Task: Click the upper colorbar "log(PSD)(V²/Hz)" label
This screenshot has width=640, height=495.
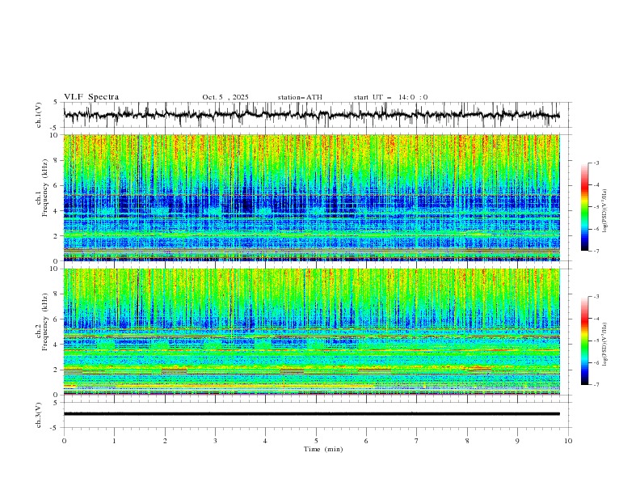Action: [604, 211]
